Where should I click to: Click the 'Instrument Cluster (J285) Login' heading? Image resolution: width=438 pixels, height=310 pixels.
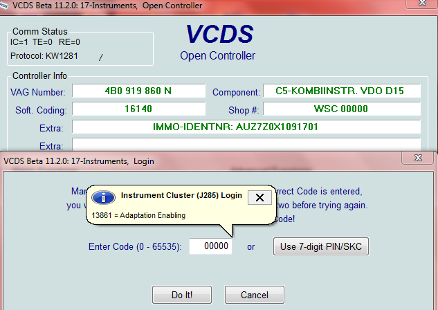coord(181,195)
